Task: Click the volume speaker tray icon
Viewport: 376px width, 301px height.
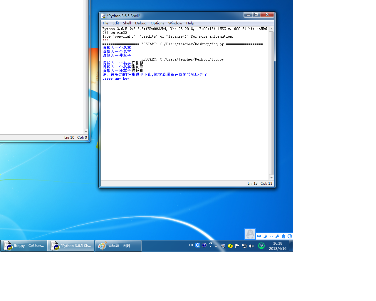Action: pyautogui.click(x=251, y=246)
